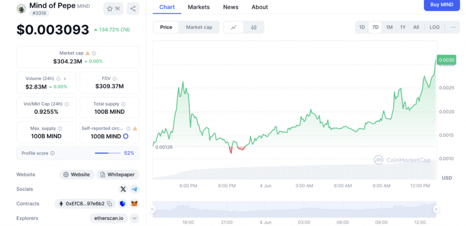The height and width of the screenshot is (226, 466).
Task: Click the Buy MIND button
Action: pyautogui.click(x=442, y=5)
